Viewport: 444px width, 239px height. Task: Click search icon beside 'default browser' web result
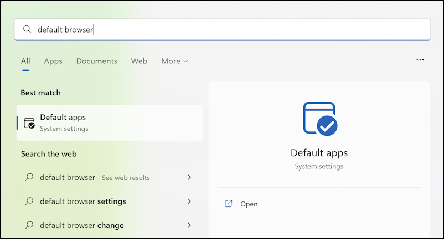(x=29, y=177)
